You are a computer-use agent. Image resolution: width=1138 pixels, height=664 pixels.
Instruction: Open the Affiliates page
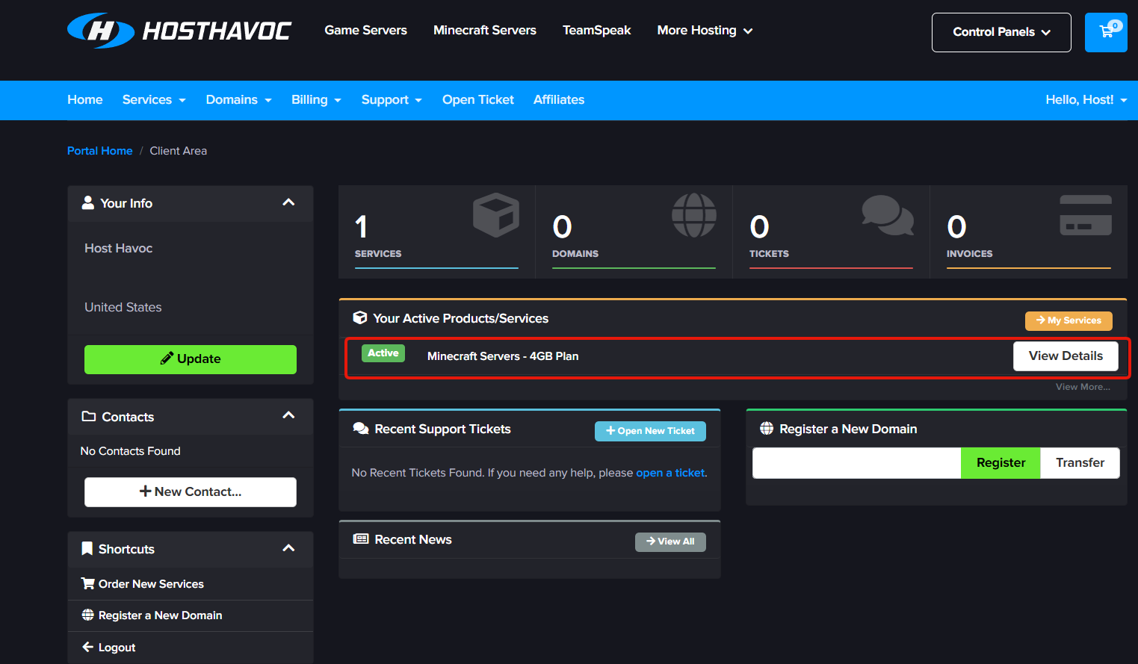point(559,100)
